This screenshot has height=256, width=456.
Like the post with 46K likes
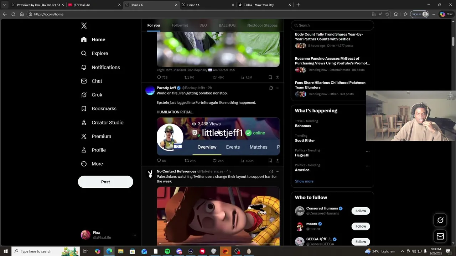click(x=218, y=77)
